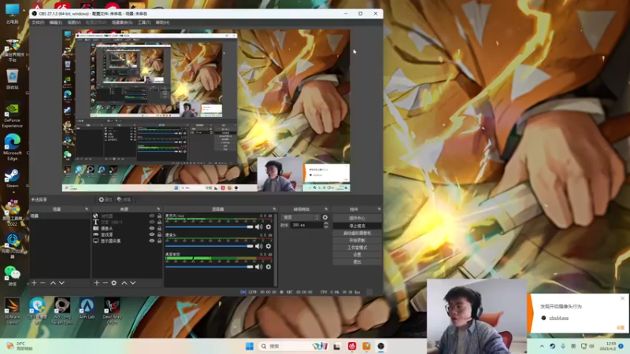Click the 启动虚拟摄像机 button
This screenshot has width=630, height=354.
tap(358, 233)
